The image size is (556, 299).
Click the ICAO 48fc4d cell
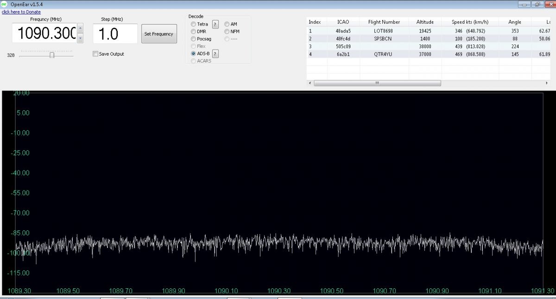pos(343,38)
